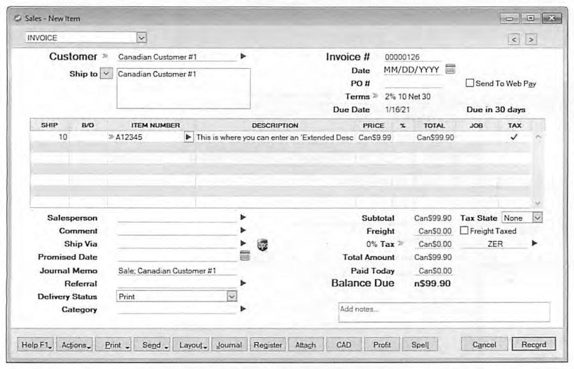574x369 pixels.
Task: Open the INVOICE type dropdown
Action: tap(142, 38)
